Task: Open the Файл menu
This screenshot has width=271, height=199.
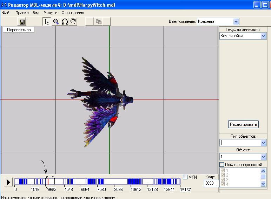Action: click(x=7, y=13)
